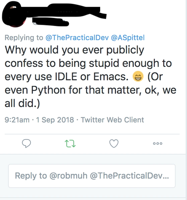Like the tweet with the heart icon

(x=114, y=143)
